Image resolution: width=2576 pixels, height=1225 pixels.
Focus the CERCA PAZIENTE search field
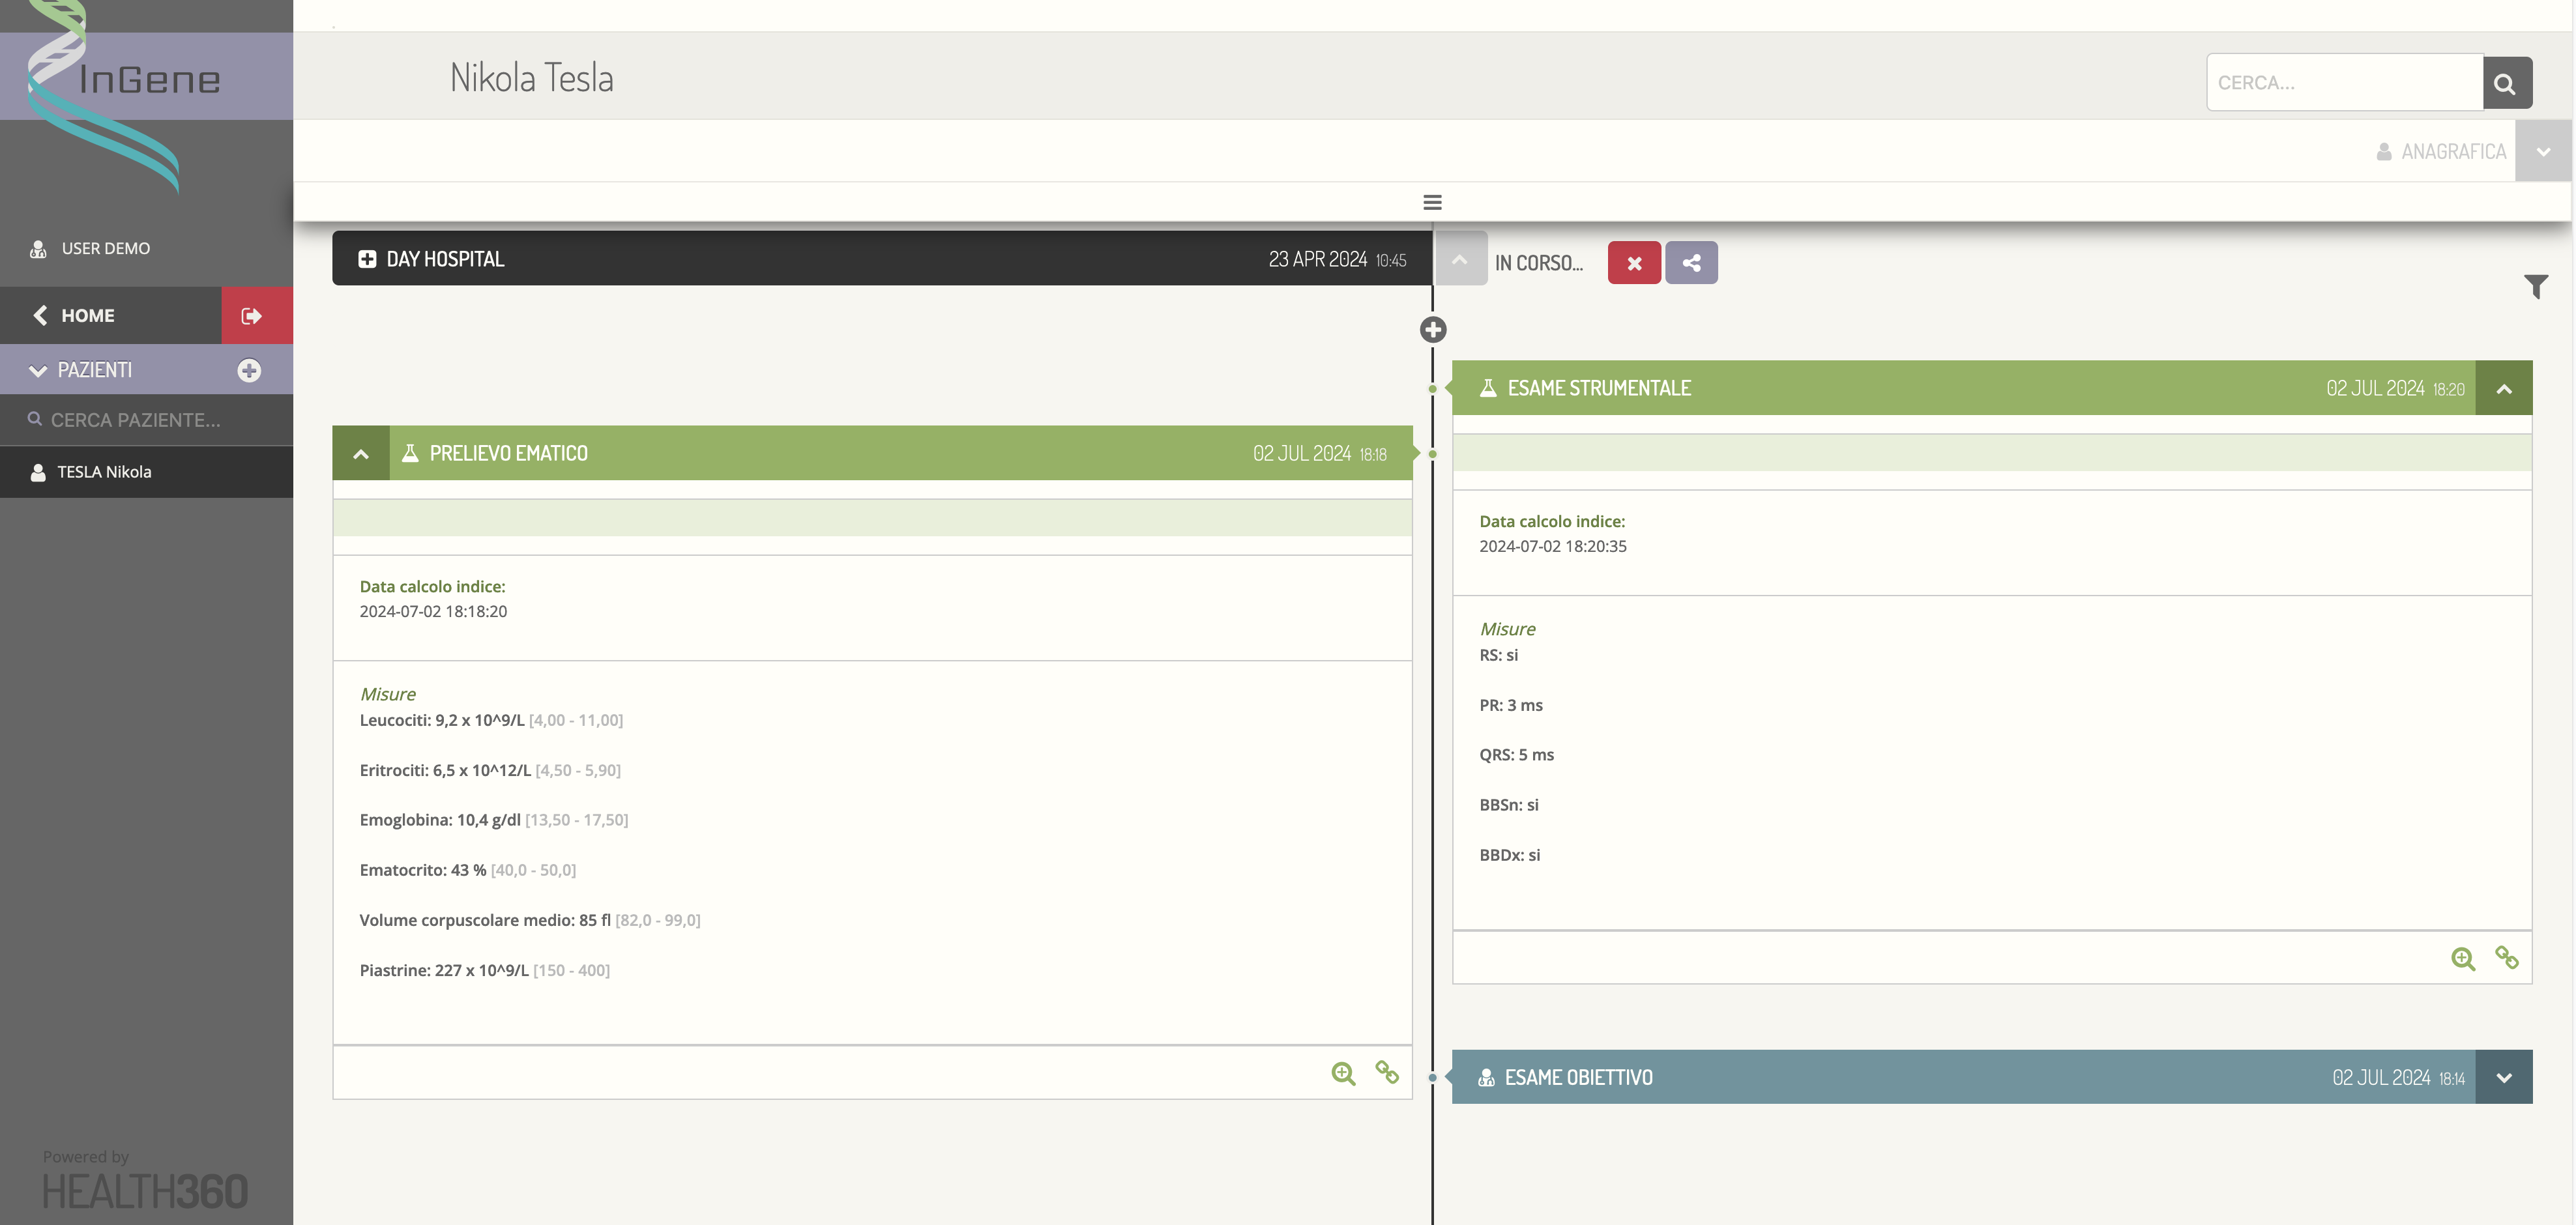pos(146,420)
